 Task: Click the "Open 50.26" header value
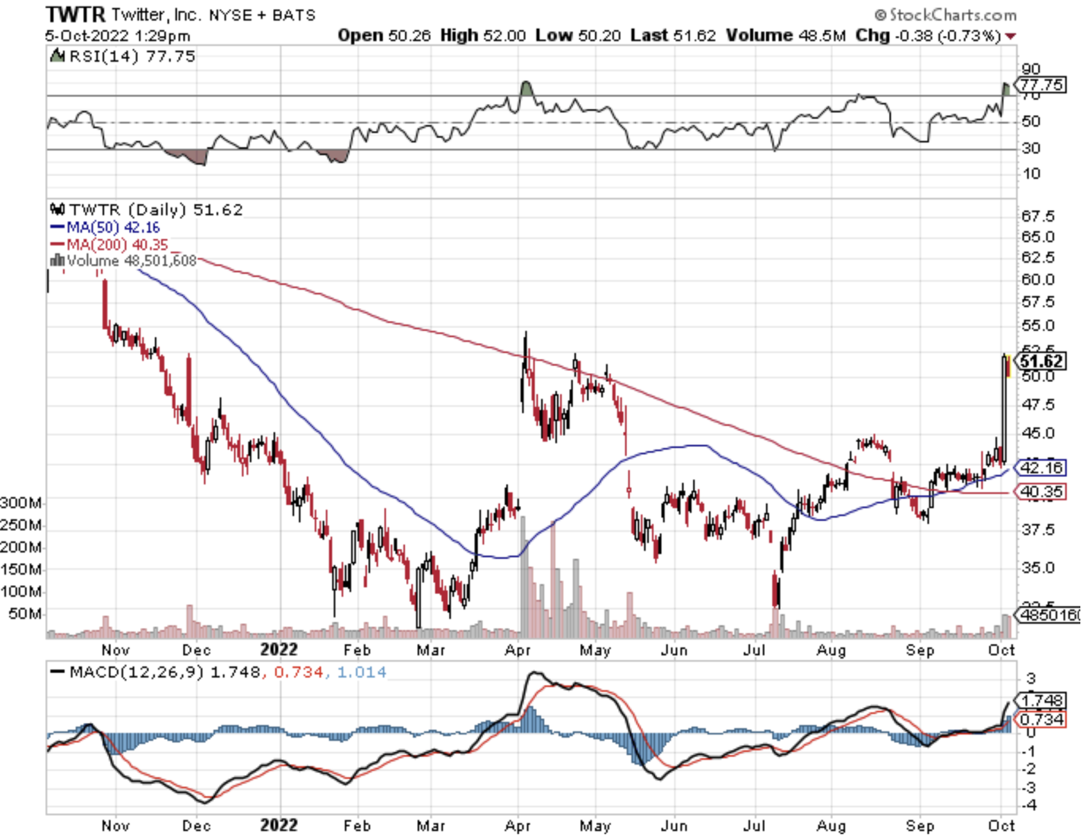[x=384, y=35]
